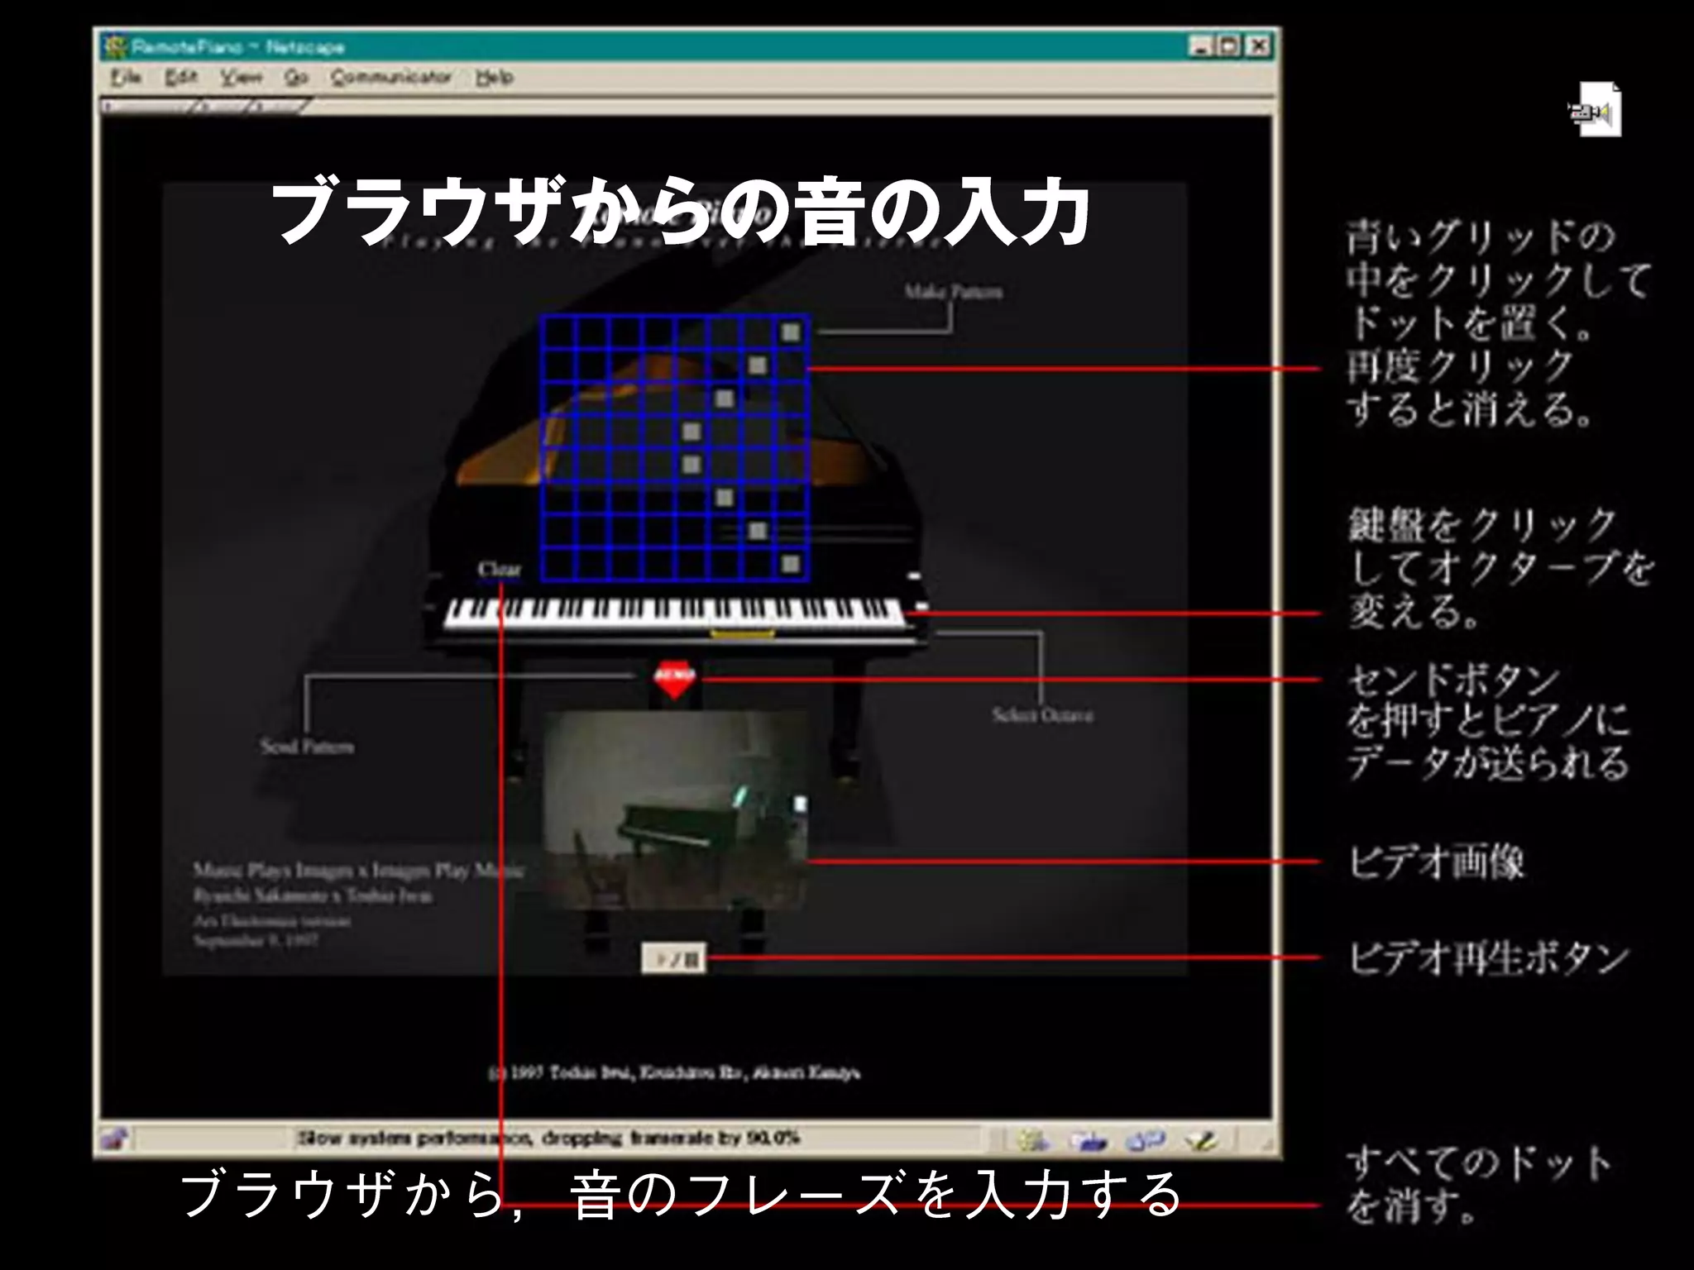
Task: Click the security lock icon in status bar
Action: pos(114,1140)
